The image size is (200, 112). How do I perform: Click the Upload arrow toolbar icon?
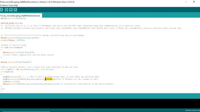[1, 10]
